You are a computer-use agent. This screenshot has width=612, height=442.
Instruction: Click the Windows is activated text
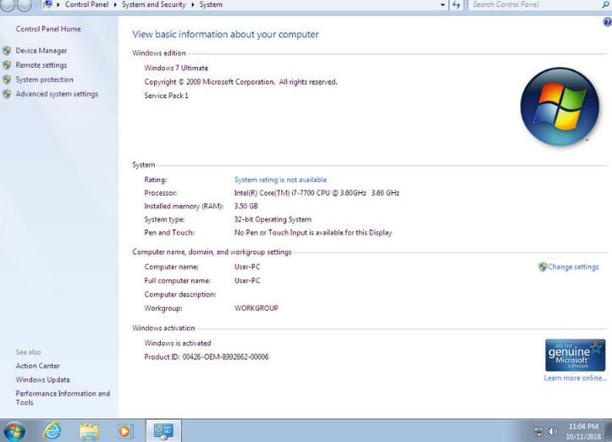pos(178,343)
